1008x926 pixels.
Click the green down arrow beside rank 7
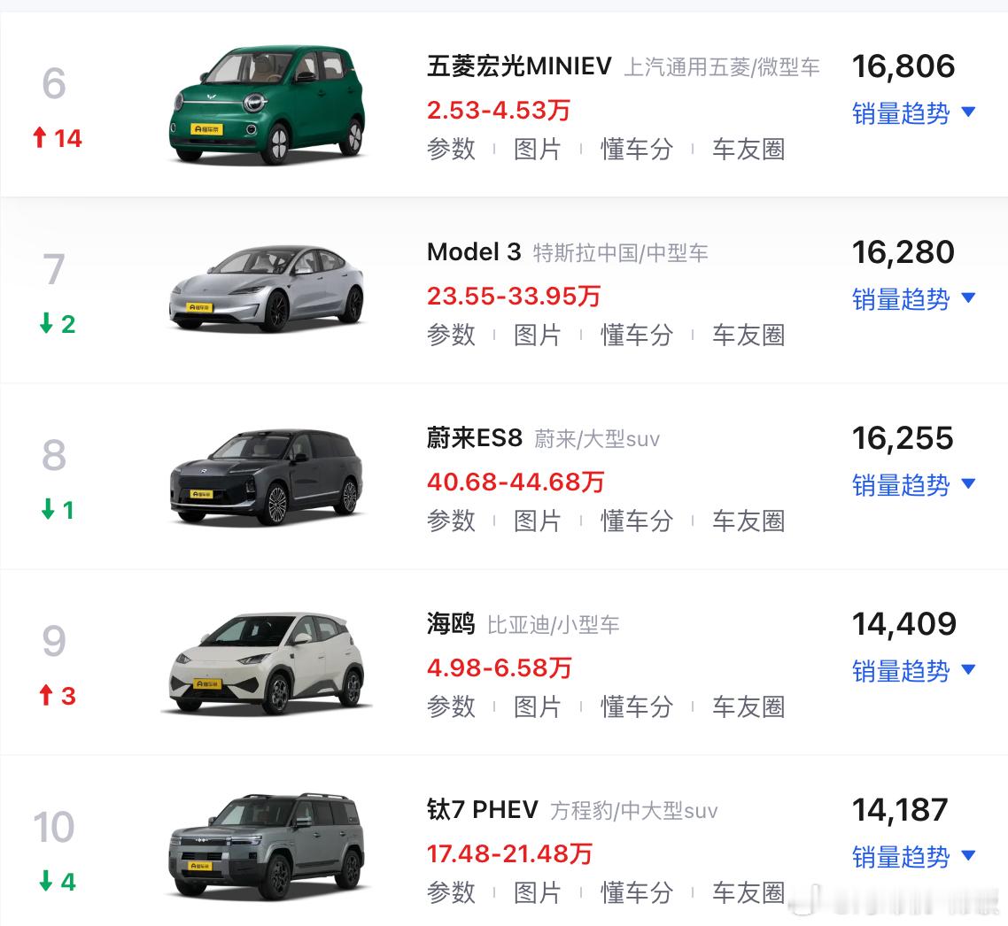coord(46,323)
